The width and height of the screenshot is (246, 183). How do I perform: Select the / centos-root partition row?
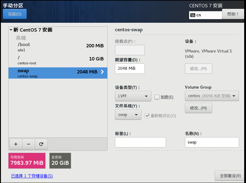pyautogui.click(x=58, y=60)
